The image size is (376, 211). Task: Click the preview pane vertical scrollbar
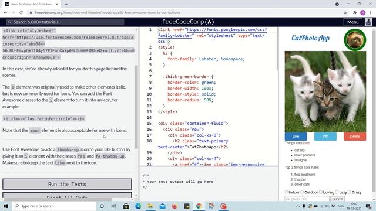pos(374,111)
